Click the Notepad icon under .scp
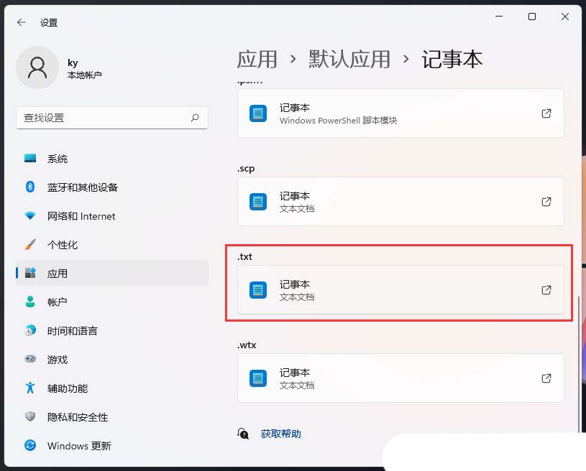586x471 pixels. tap(258, 202)
